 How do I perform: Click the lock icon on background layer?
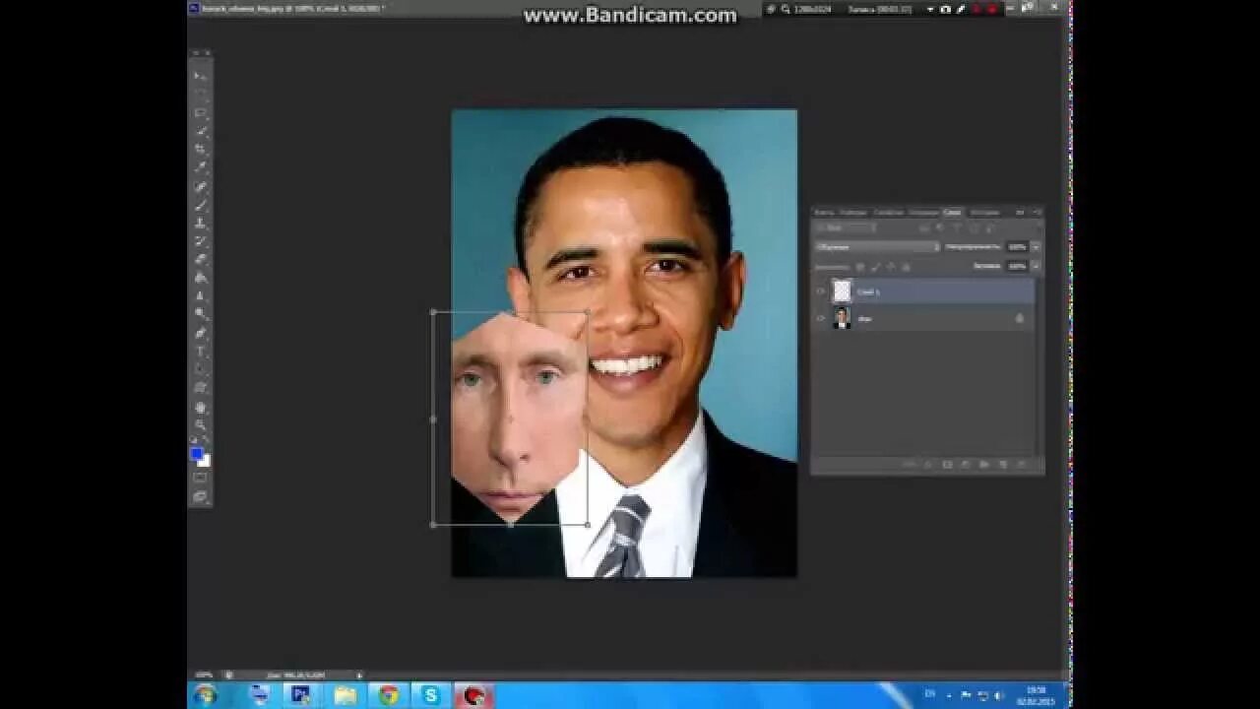(x=1020, y=318)
